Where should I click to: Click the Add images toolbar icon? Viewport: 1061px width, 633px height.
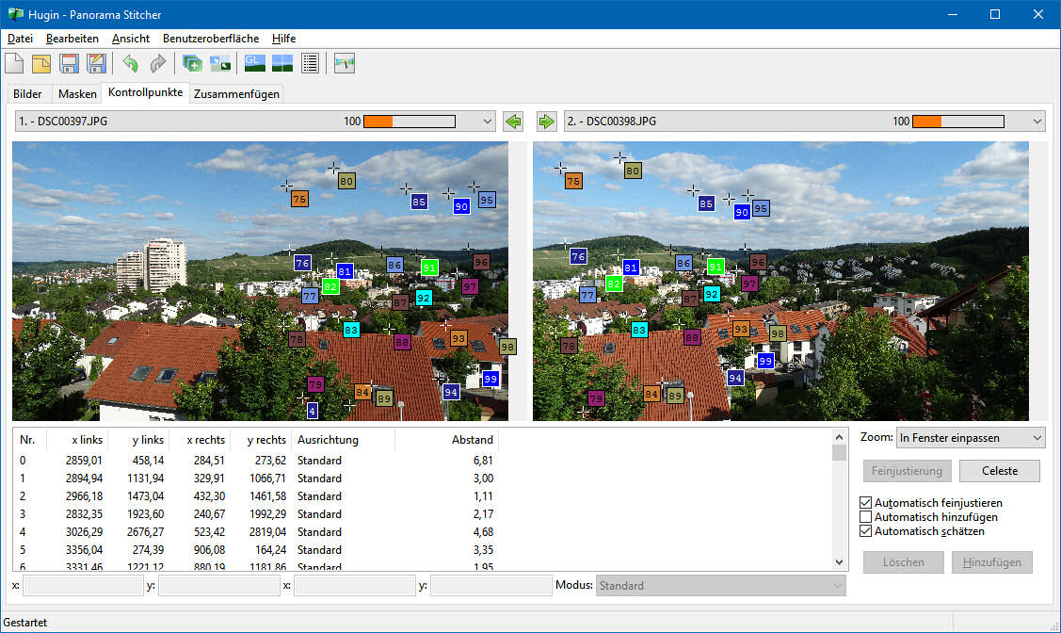193,63
